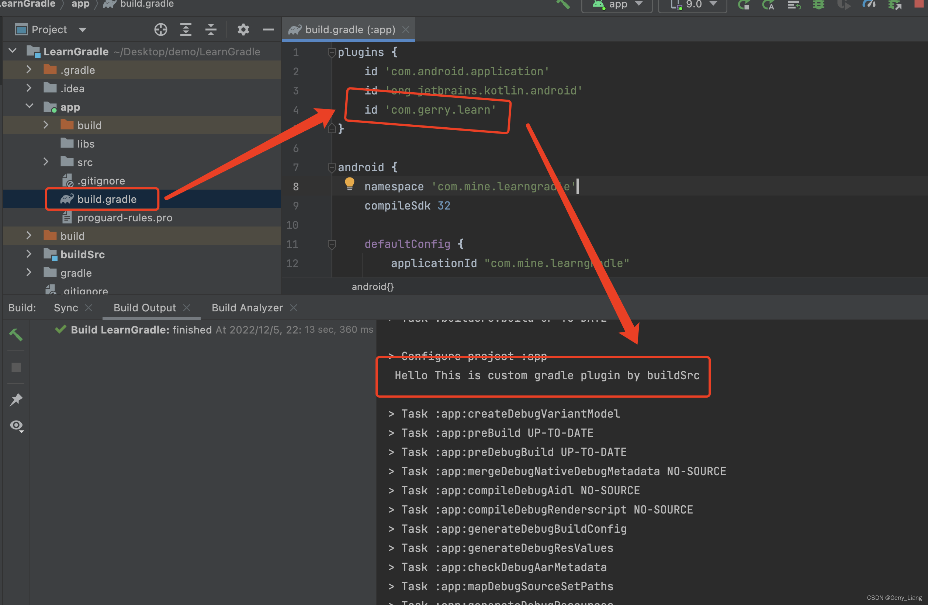Hide the Project panel with minus icon

[x=268, y=30]
